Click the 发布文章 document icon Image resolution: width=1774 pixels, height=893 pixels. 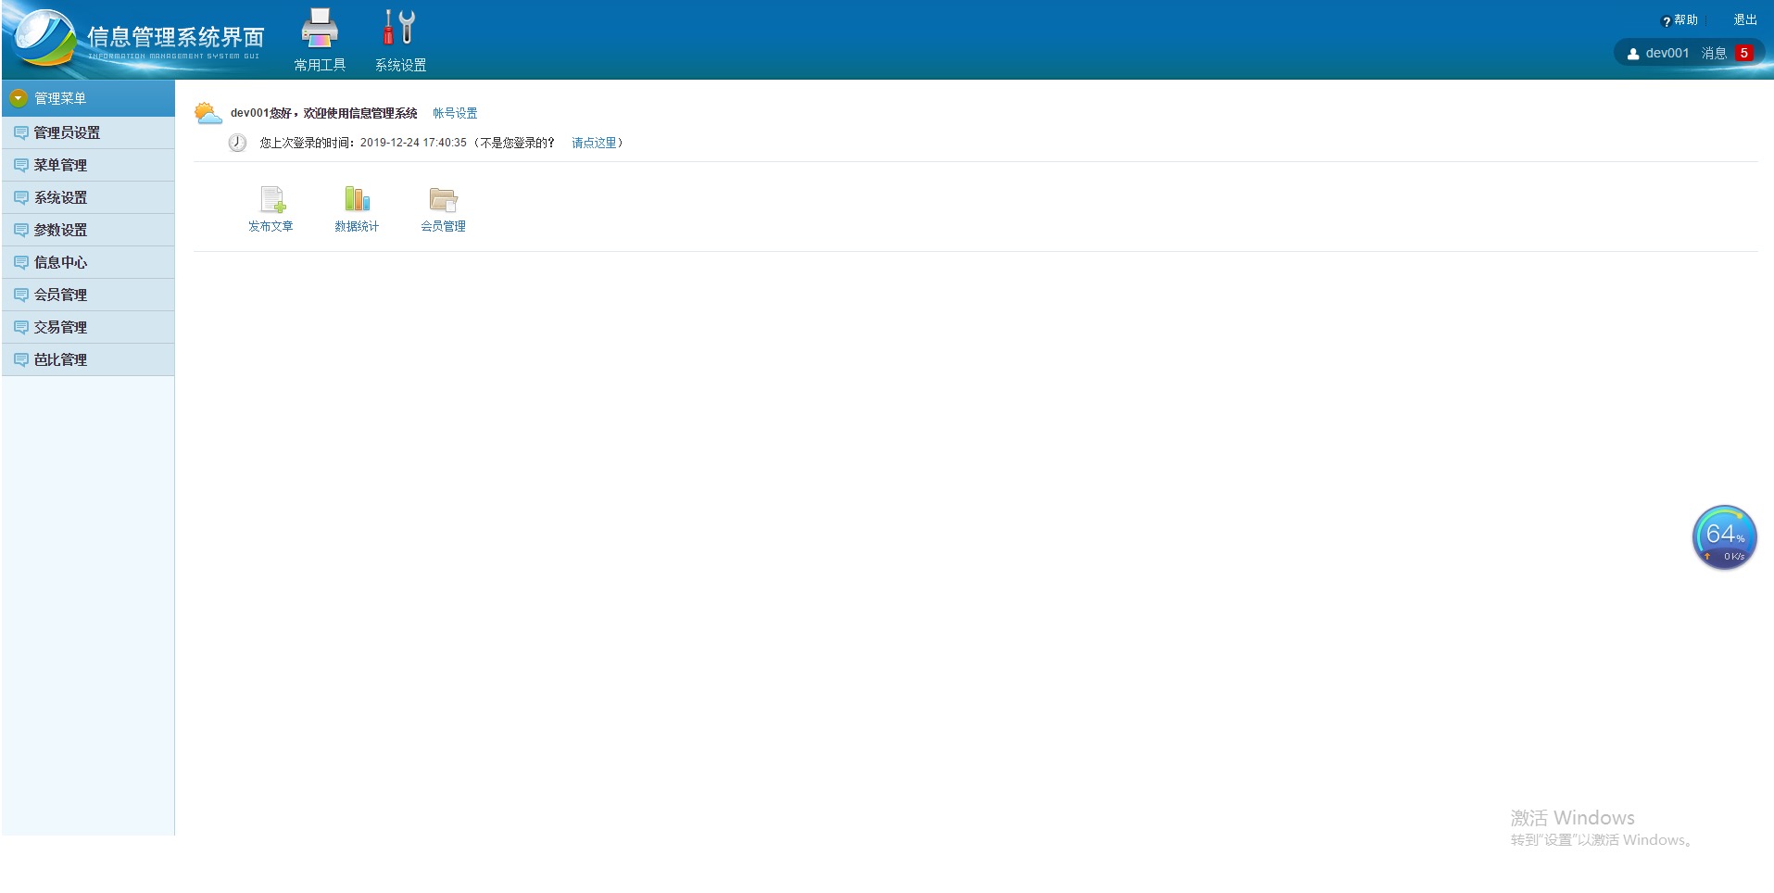[271, 199]
